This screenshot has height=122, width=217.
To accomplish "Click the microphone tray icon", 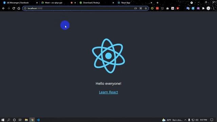I will (x=189, y=120).
